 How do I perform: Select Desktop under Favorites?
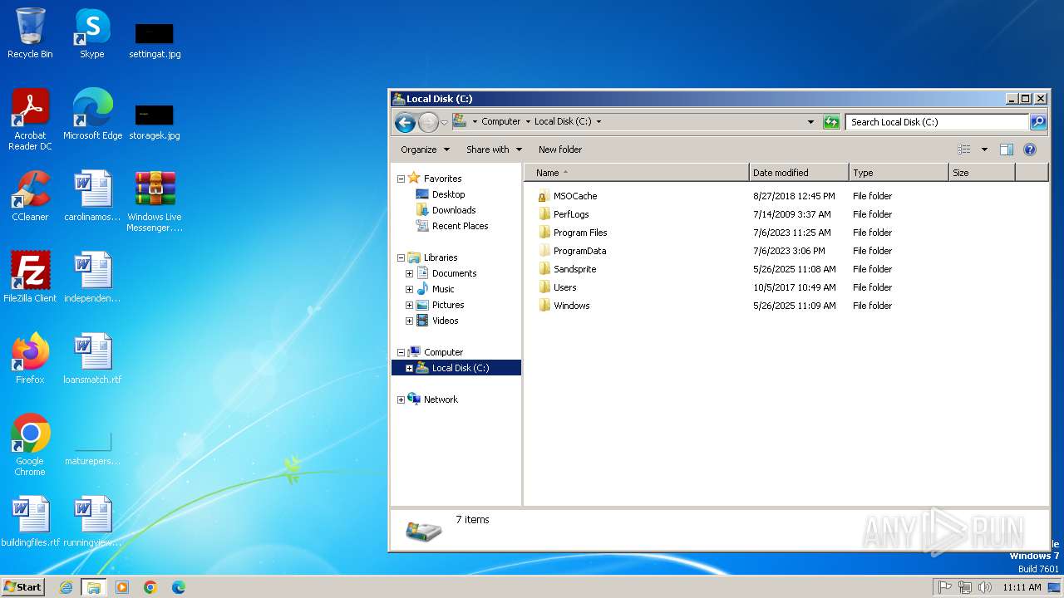coord(448,194)
